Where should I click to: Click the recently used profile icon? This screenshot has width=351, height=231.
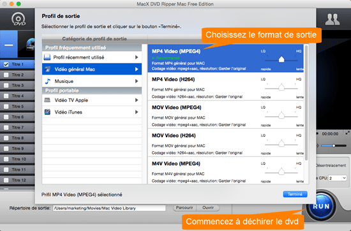[47, 57]
